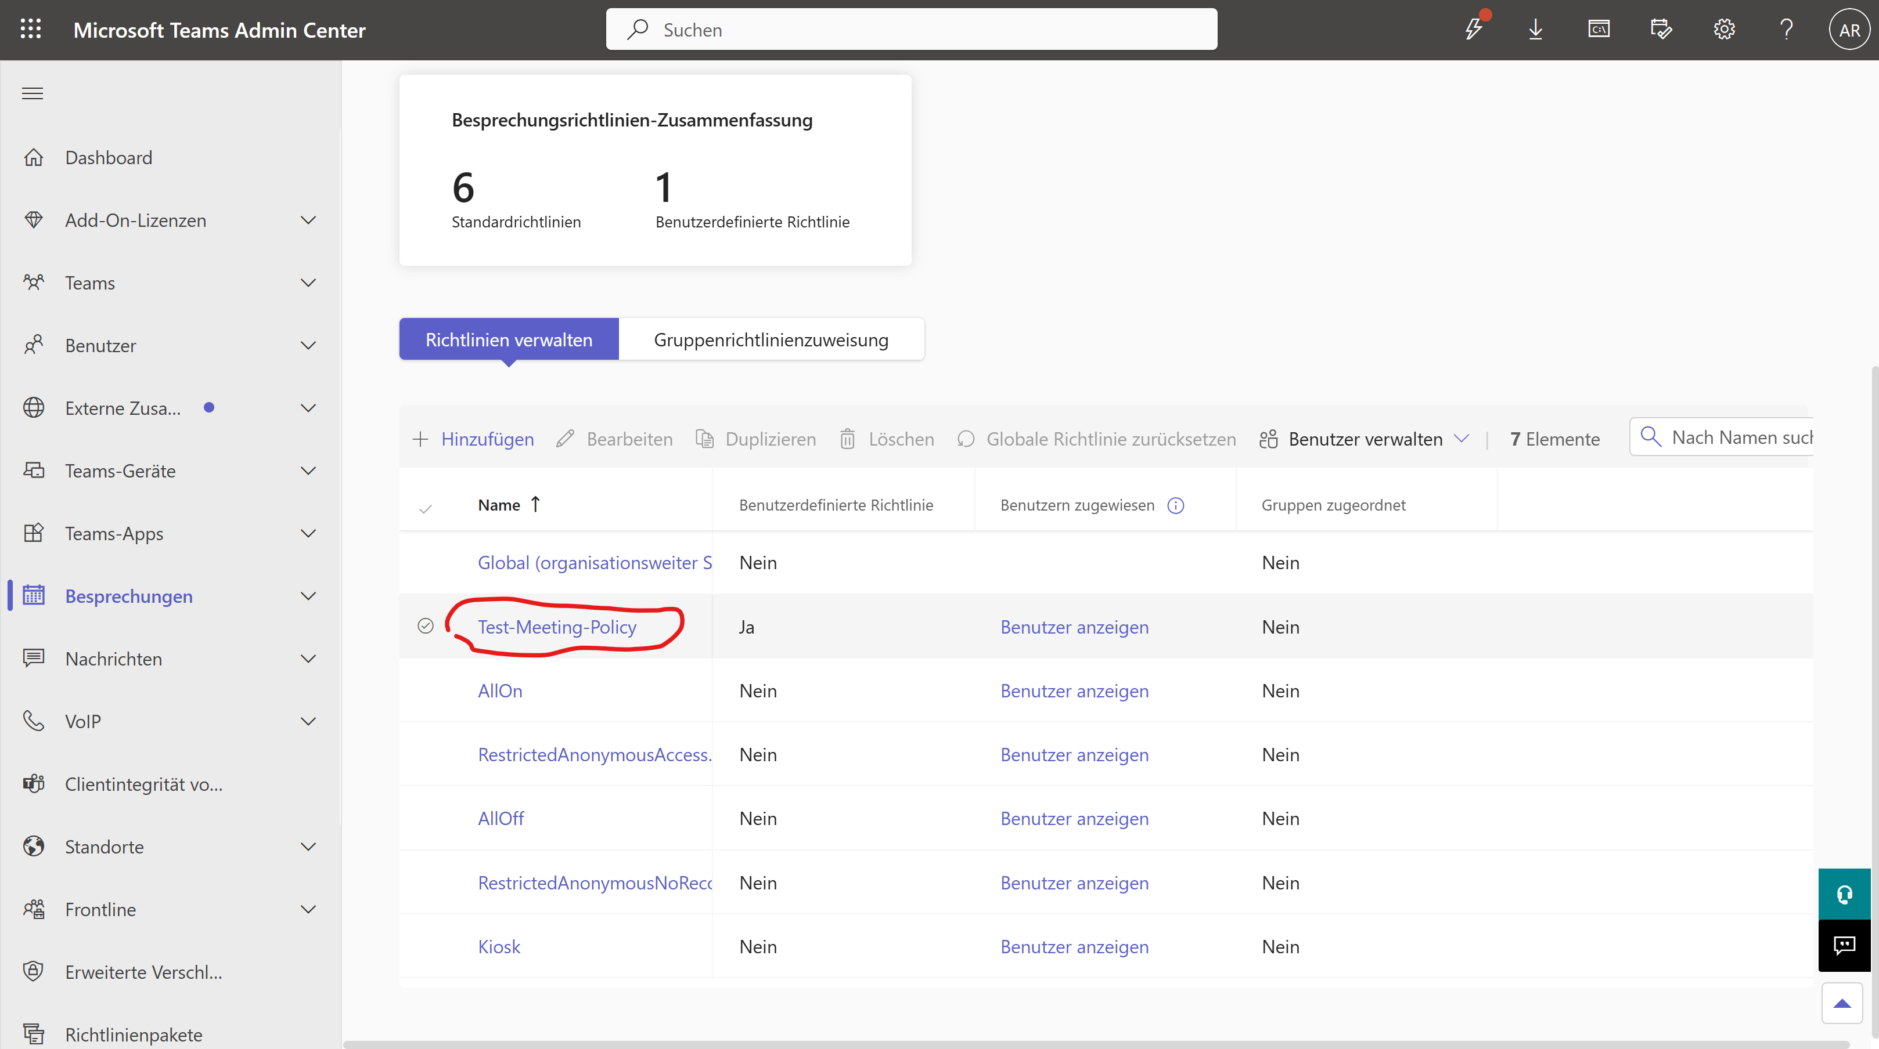Screen dimensions: 1879x1049
Task: Open the AllOn policy link
Action: click(x=500, y=690)
